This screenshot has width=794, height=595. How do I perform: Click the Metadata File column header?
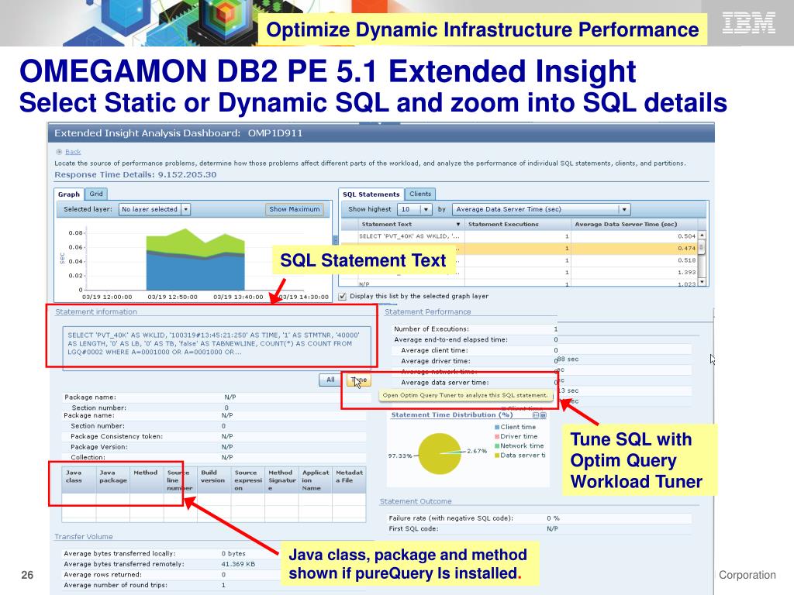[x=349, y=480]
